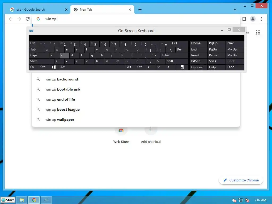Open On-Screen Keyboard Options
This screenshot has height=204, width=272.
click(x=198, y=67)
